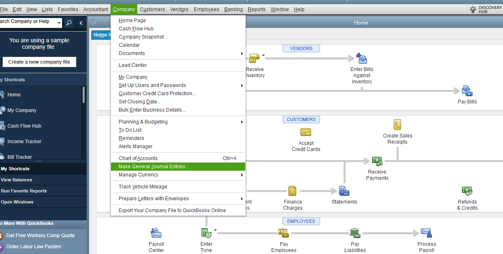Click the VENDORS section button
The image size is (503, 254).
point(301,48)
